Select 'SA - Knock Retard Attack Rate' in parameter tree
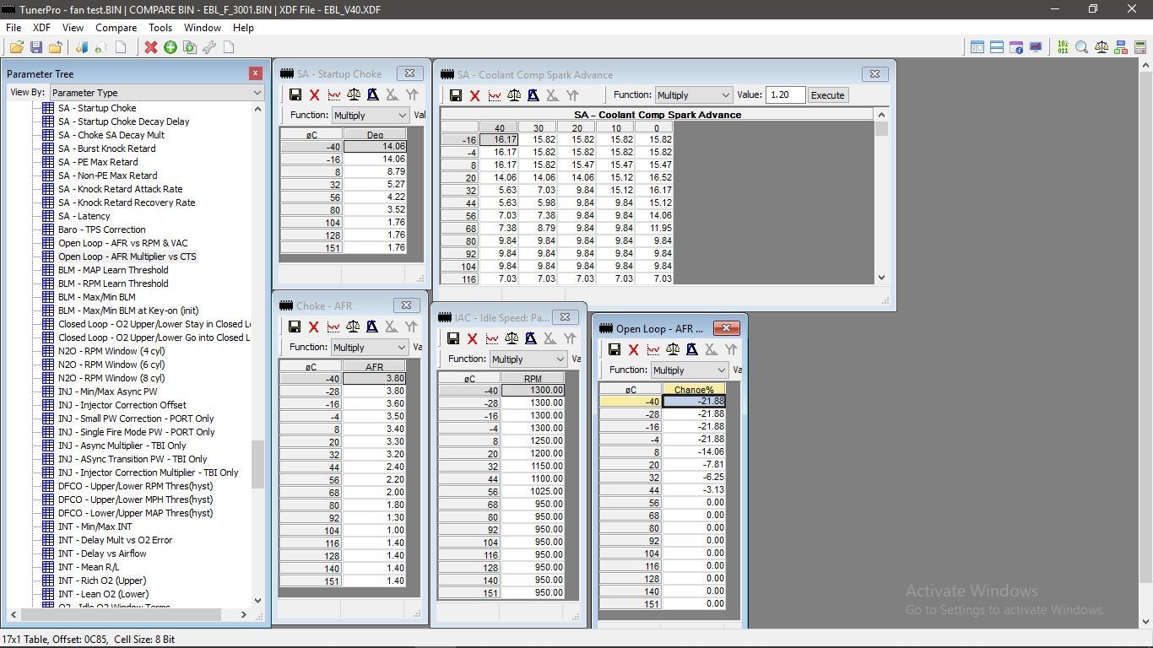 coord(120,189)
